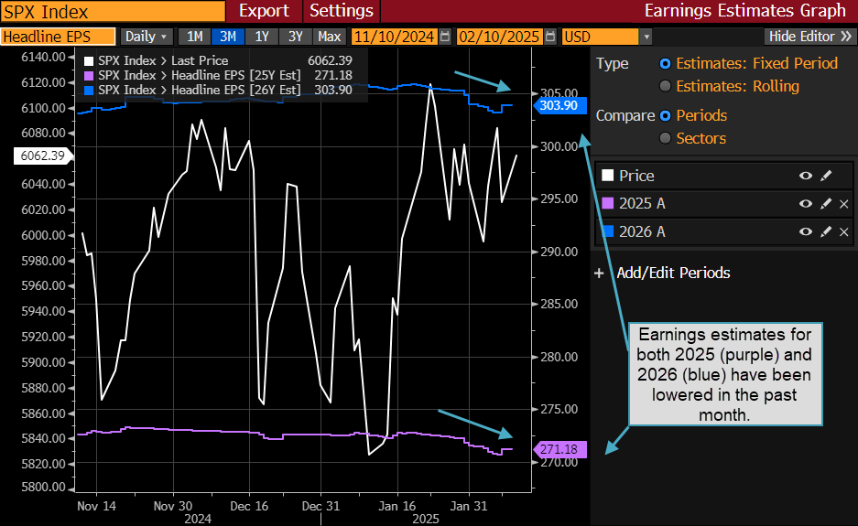Viewport: 858px width, 526px height.
Task: Open the Daily frequency dropdown
Action: 147,37
